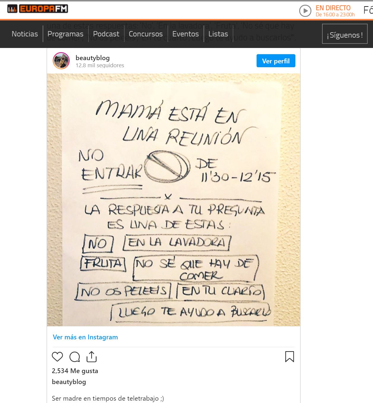Open the Podcast menu item
This screenshot has height=403, width=373.
click(x=106, y=34)
